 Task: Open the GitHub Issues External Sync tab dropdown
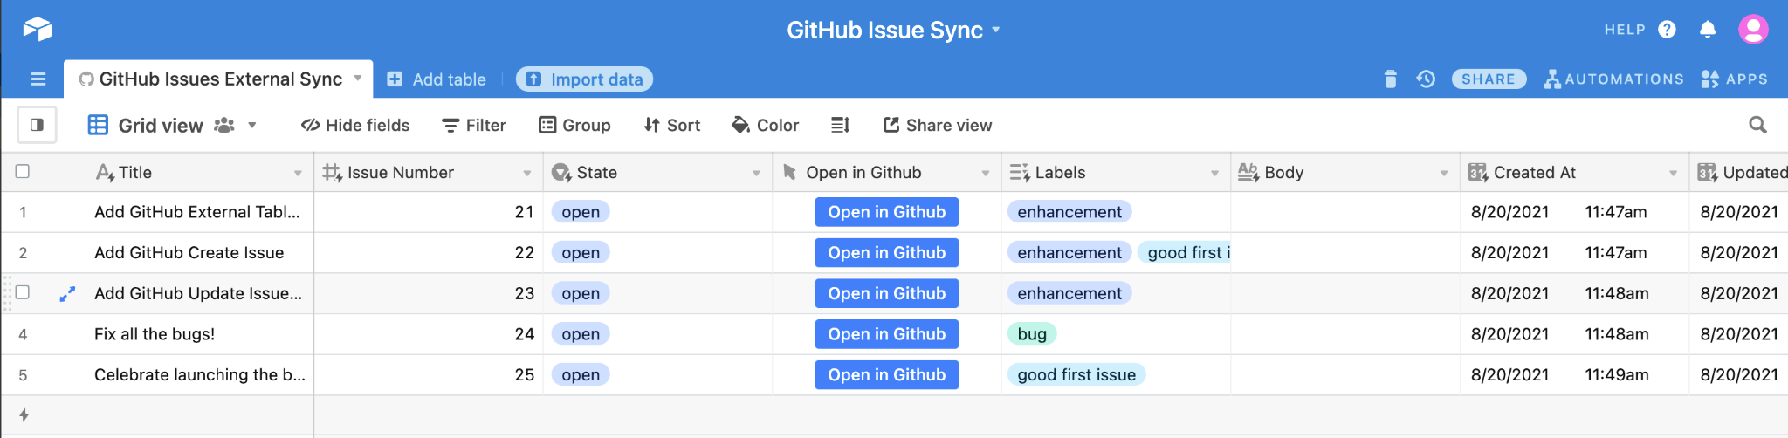(x=357, y=78)
